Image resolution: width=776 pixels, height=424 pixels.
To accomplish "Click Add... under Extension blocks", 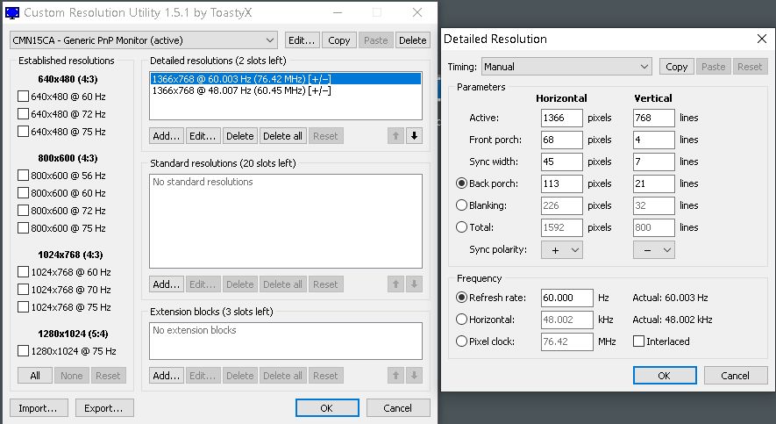I will click(x=166, y=376).
